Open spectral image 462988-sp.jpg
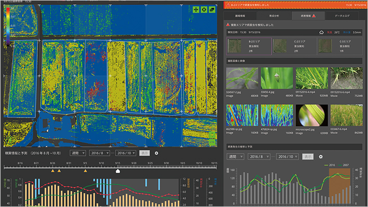The image size is (368, 207). click(x=242, y=115)
